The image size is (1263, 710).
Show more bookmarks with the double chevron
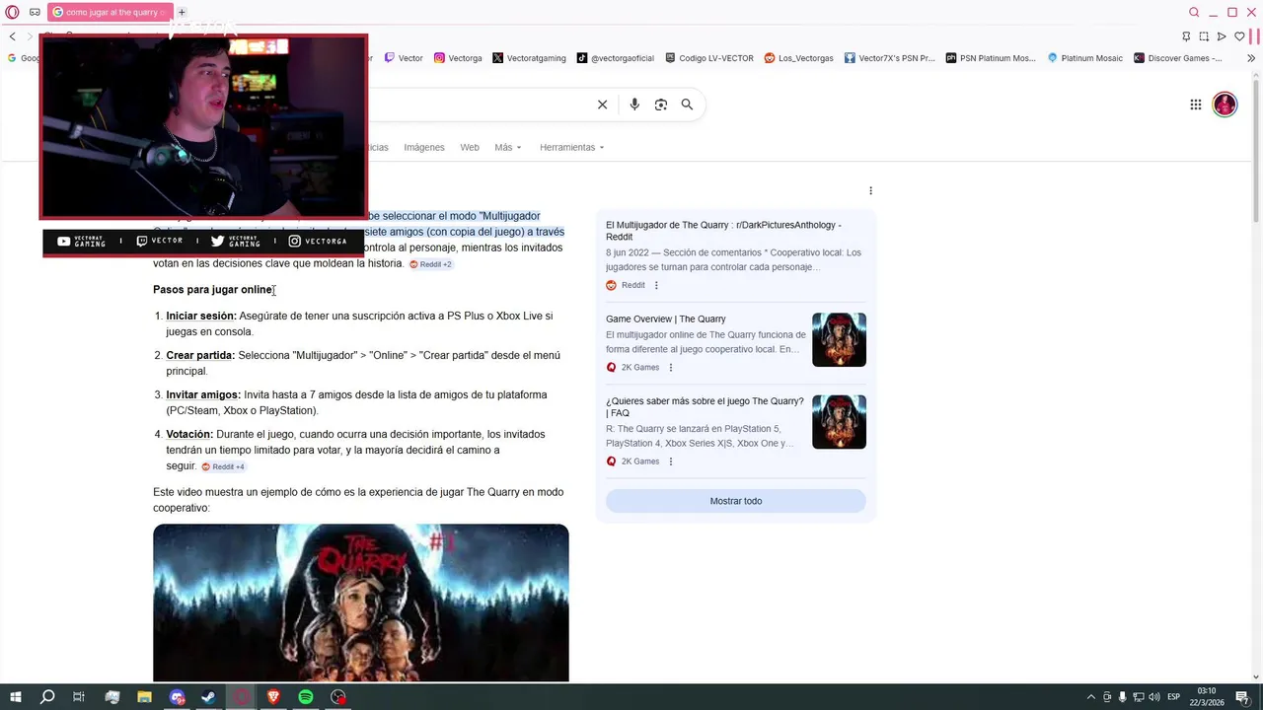point(1251,58)
